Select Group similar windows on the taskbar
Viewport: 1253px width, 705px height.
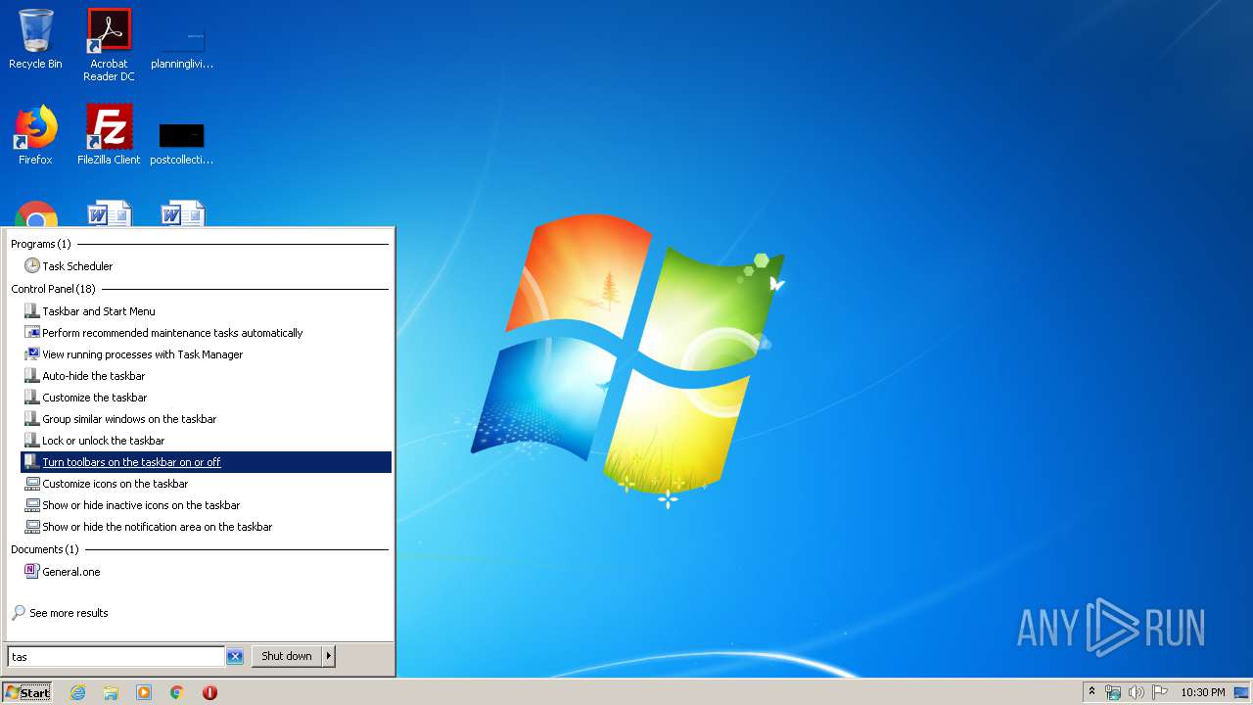(x=206, y=419)
